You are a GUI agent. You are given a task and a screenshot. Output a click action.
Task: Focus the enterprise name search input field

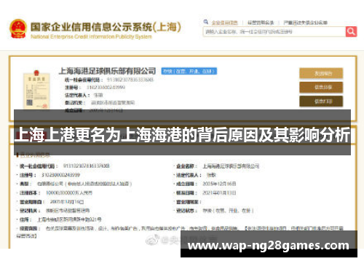point(274,31)
